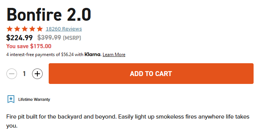
Task: Click the fourth orange rating star
Action: coord(32,29)
